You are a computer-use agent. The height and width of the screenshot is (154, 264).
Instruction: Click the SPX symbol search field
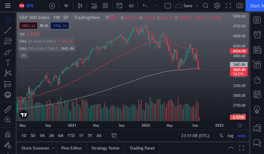coord(30,6)
